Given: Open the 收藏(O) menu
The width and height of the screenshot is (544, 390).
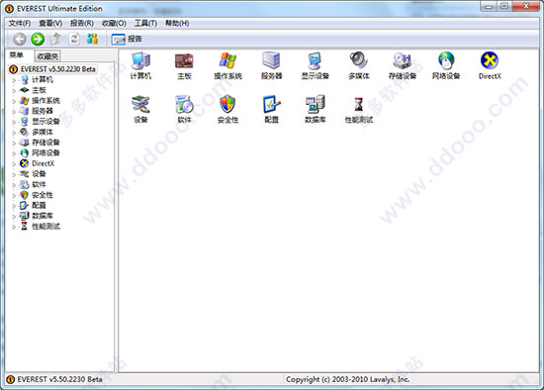Looking at the screenshot, I should (x=114, y=23).
